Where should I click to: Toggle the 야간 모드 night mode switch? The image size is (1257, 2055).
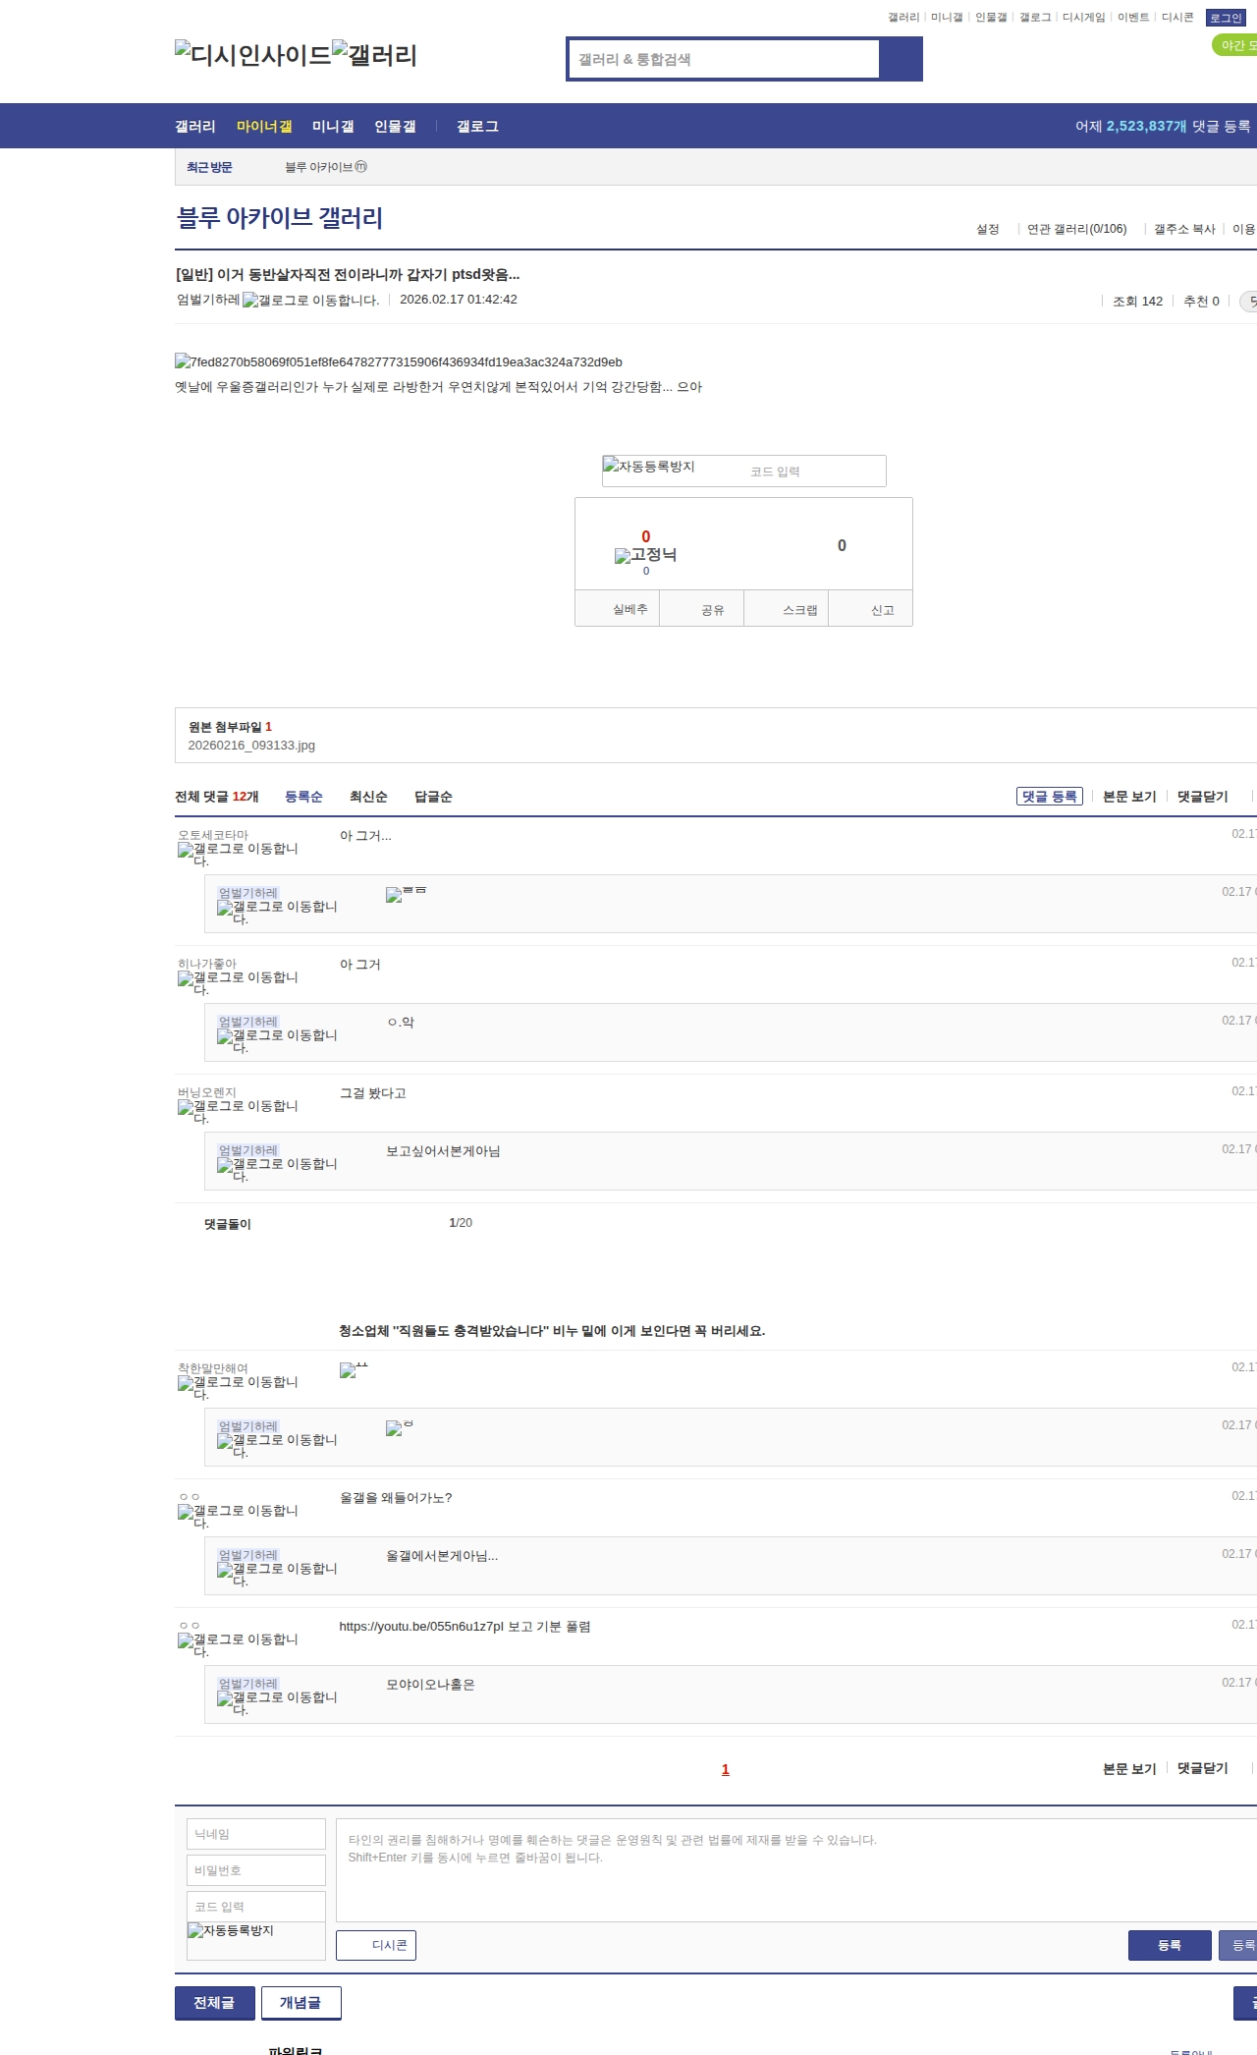pos(1235,45)
